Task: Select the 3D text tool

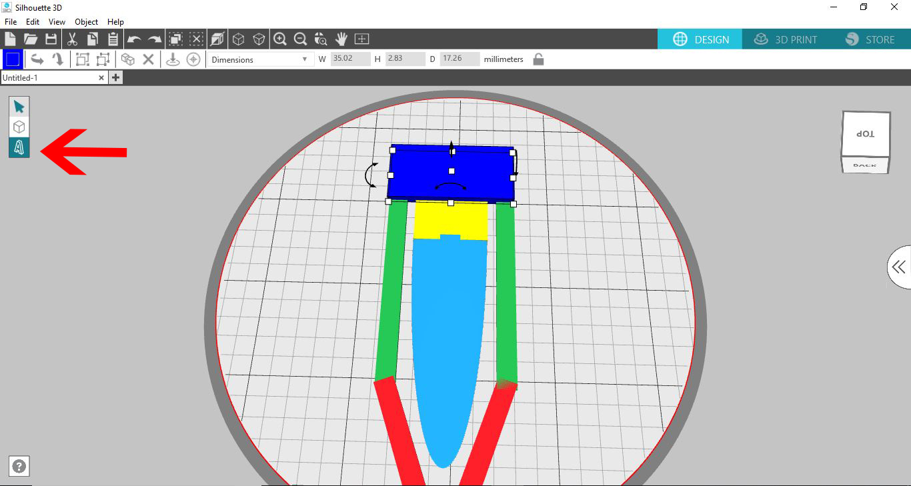Action: pyautogui.click(x=19, y=147)
